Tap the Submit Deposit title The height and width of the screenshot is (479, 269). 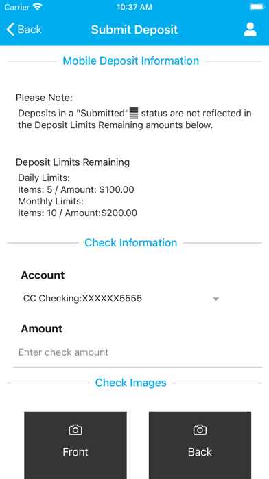click(x=134, y=30)
